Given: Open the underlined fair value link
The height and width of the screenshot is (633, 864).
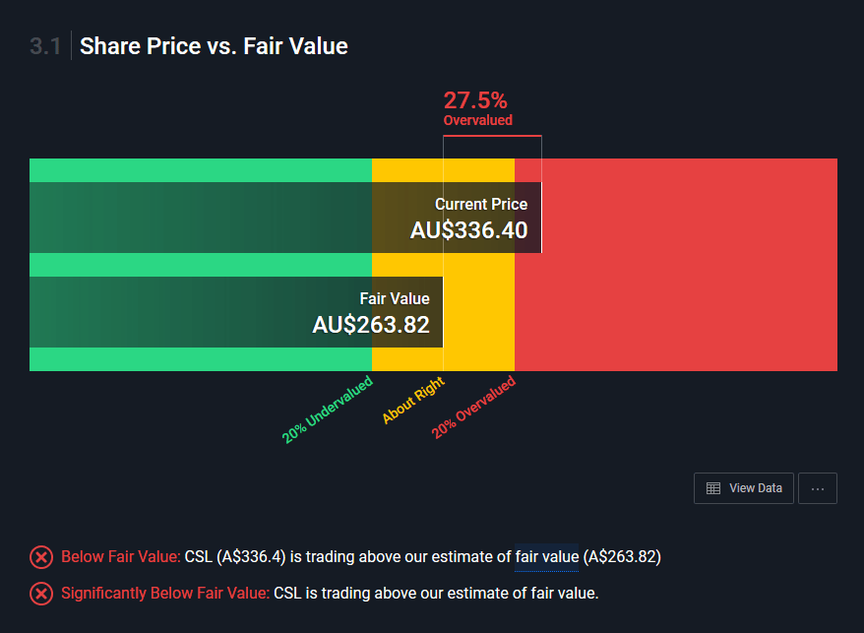Looking at the screenshot, I should click(x=546, y=557).
